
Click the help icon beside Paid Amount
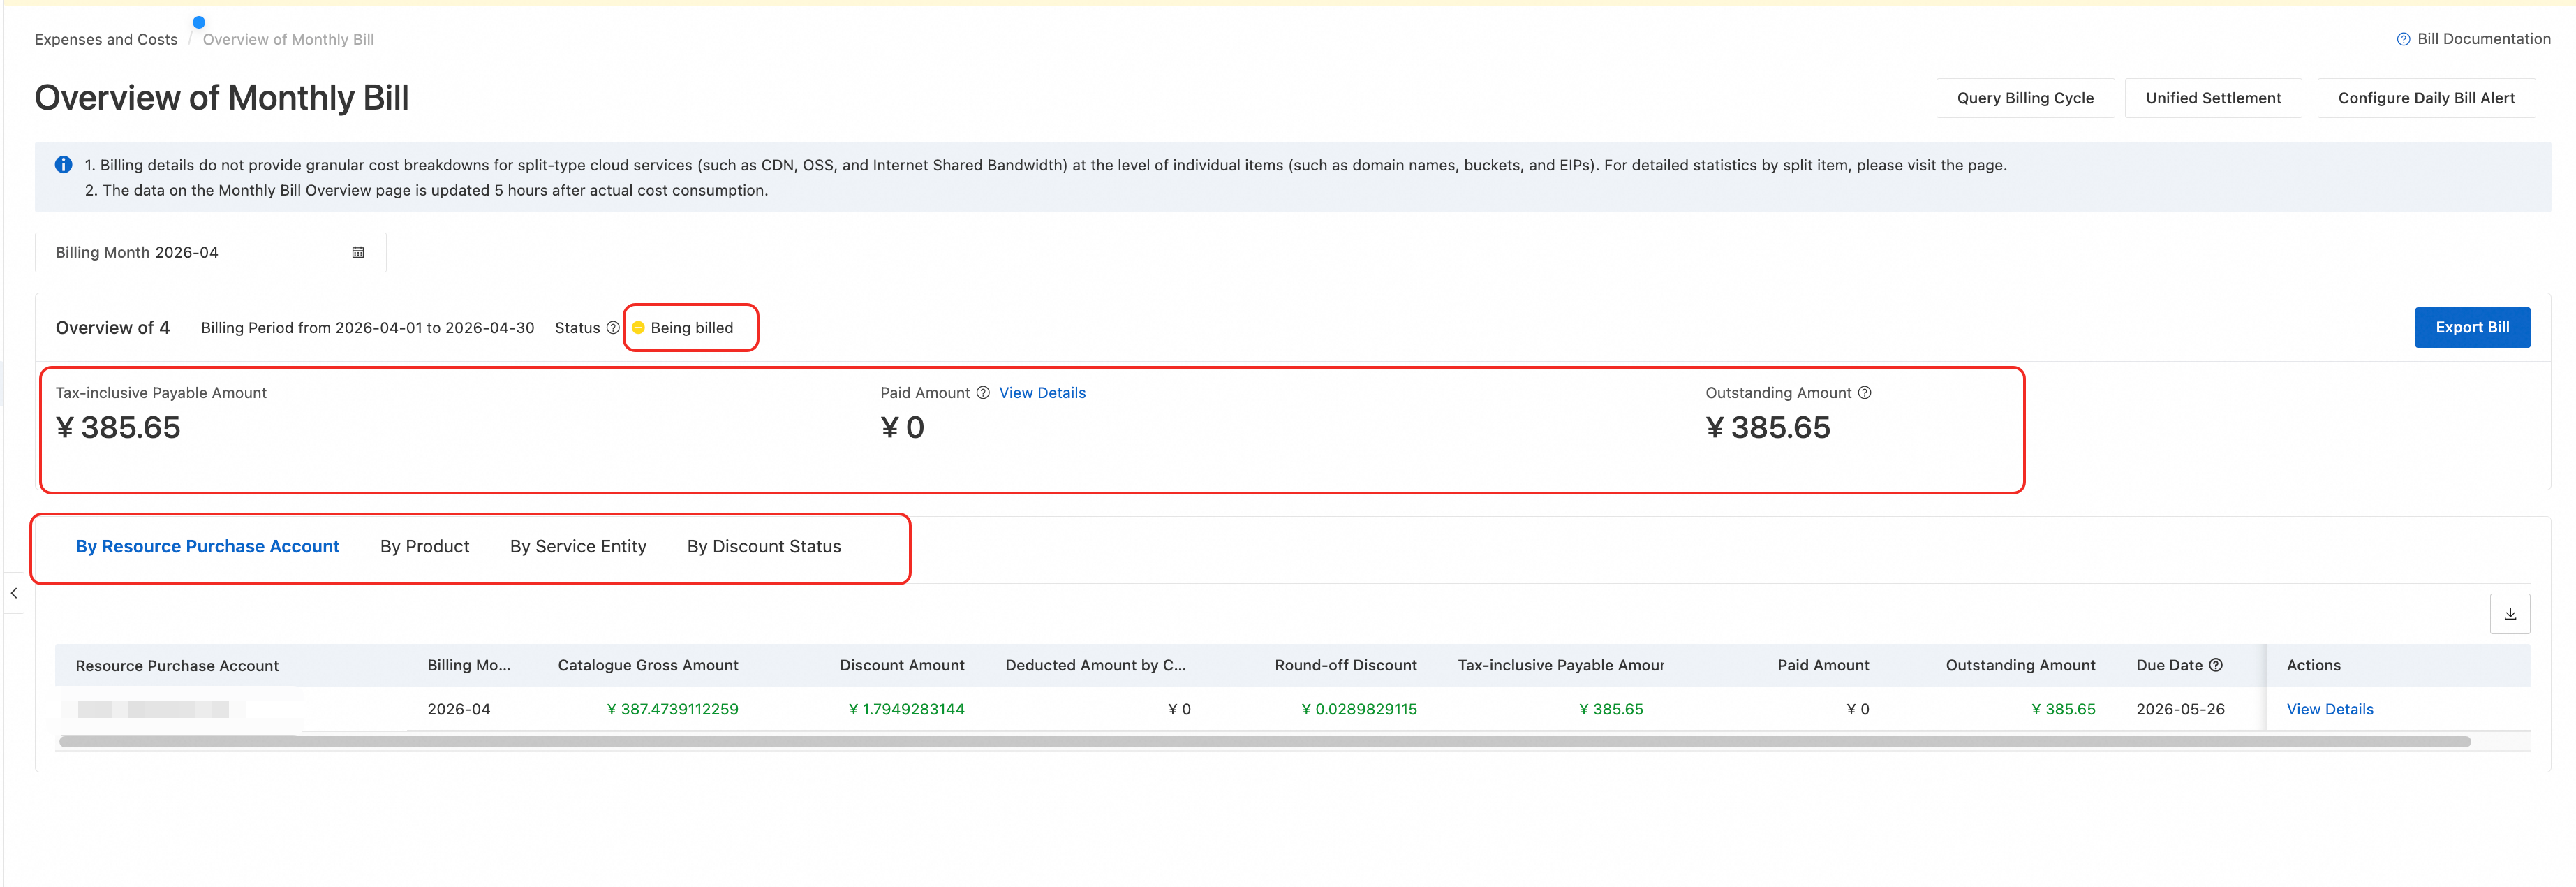983,392
